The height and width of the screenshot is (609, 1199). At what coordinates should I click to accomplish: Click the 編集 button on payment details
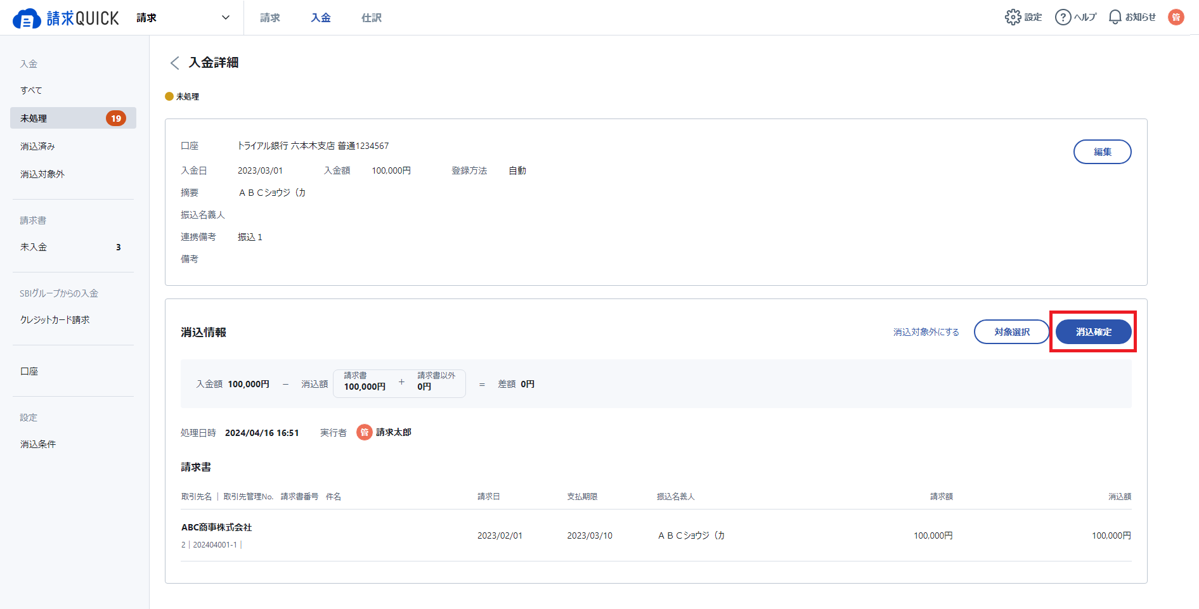[1102, 152]
